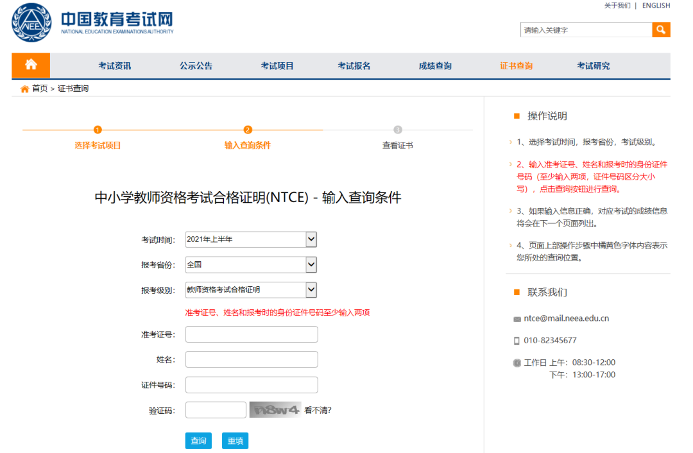
Task: Click 看不清? to refresh captcha
Action: click(318, 410)
